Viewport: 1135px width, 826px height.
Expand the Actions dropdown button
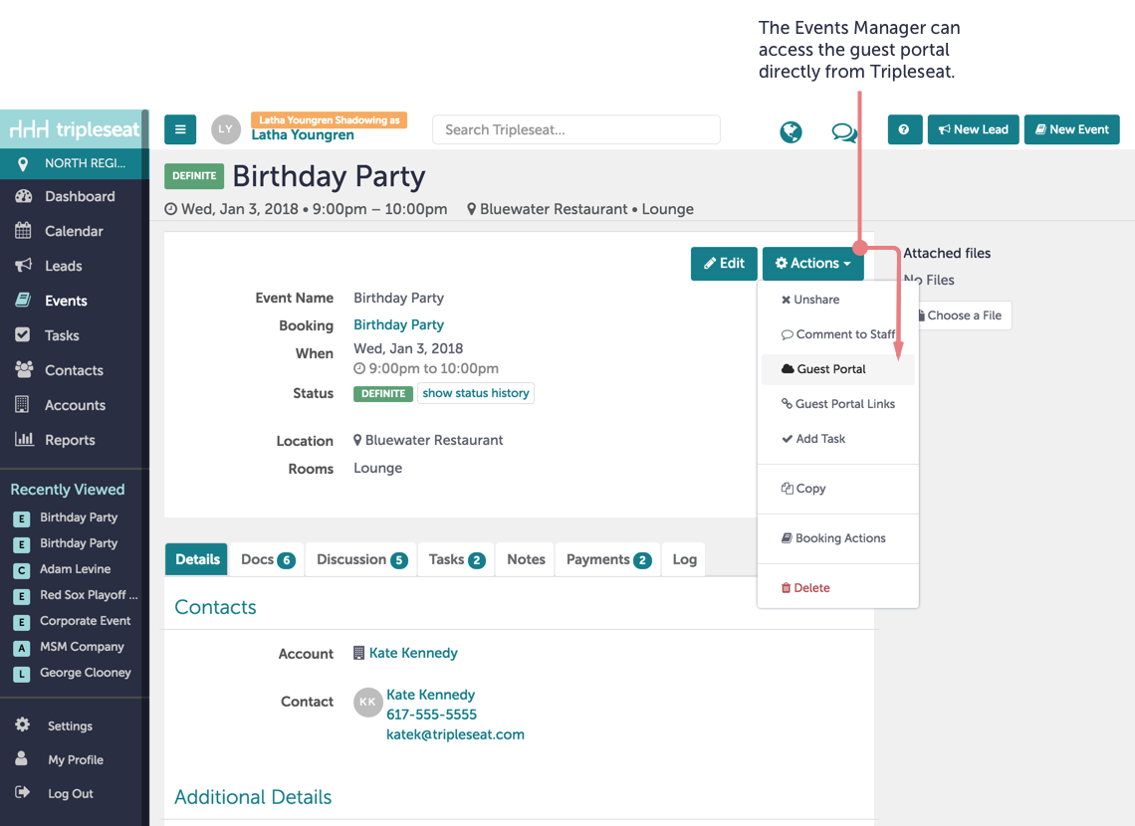[x=812, y=264]
